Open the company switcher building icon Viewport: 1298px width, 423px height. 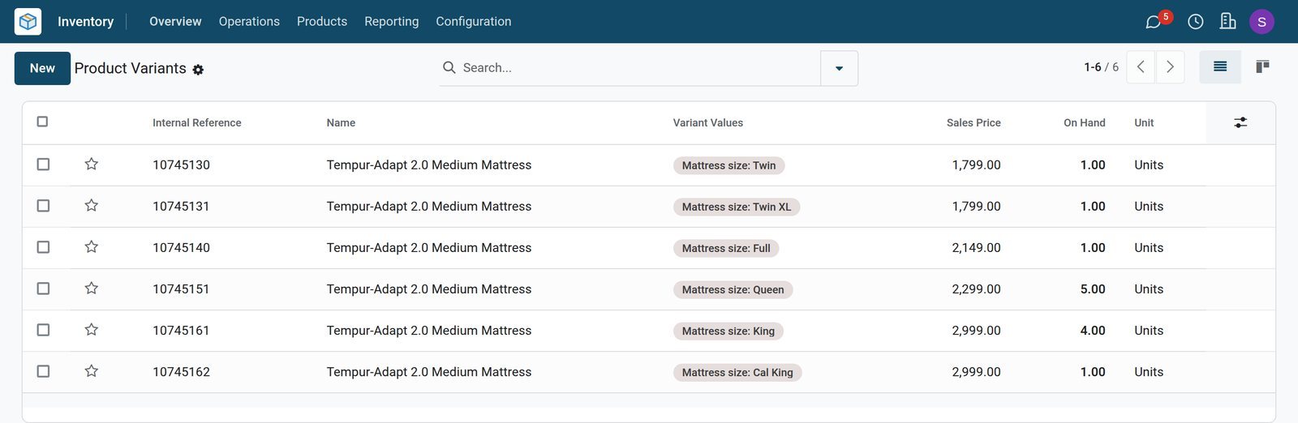tap(1227, 21)
